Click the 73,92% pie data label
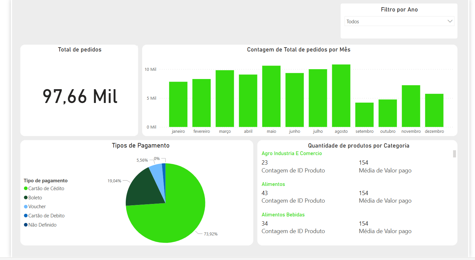This screenshot has width=475, height=260. tap(211, 234)
